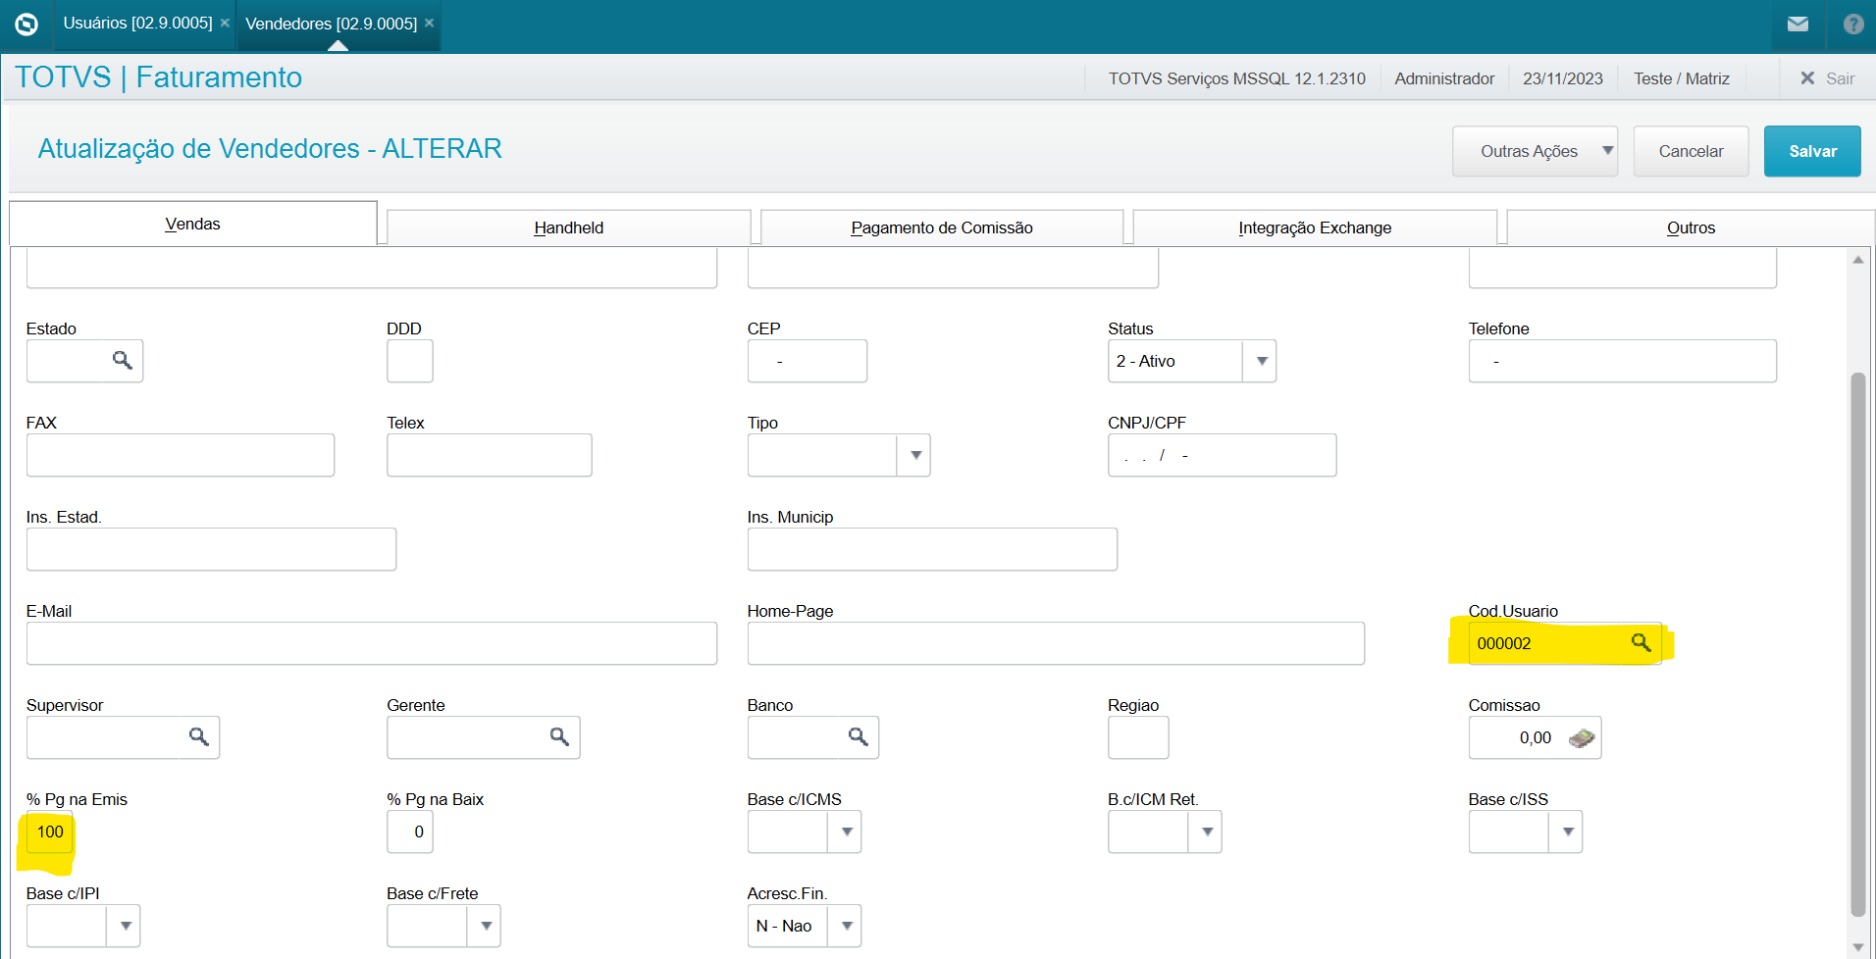
Task: Focus the Ins. Municip input field
Action: pos(932,549)
